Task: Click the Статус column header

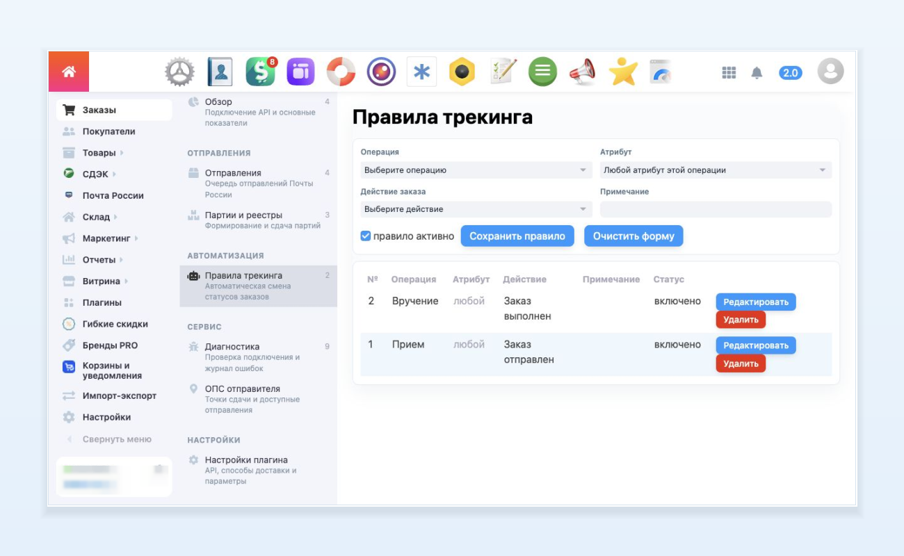Action: [x=669, y=279]
